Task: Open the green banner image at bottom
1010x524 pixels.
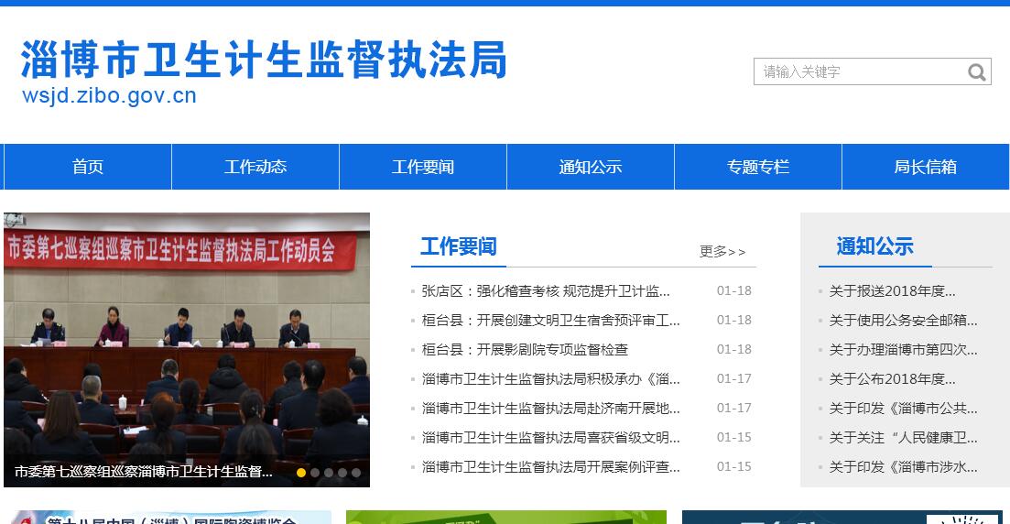Action: [x=506, y=518]
